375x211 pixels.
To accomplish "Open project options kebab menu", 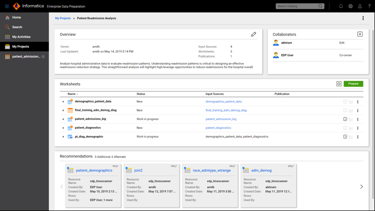I will (363, 18).
